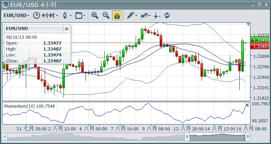This screenshot has width=271, height=144.
Task: Click the 14 八月 12:00 time label
Action: (220, 129)
